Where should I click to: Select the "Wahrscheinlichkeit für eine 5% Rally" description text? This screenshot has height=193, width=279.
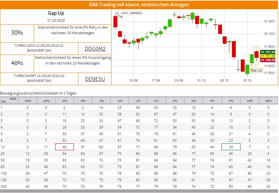pos(73,30)
